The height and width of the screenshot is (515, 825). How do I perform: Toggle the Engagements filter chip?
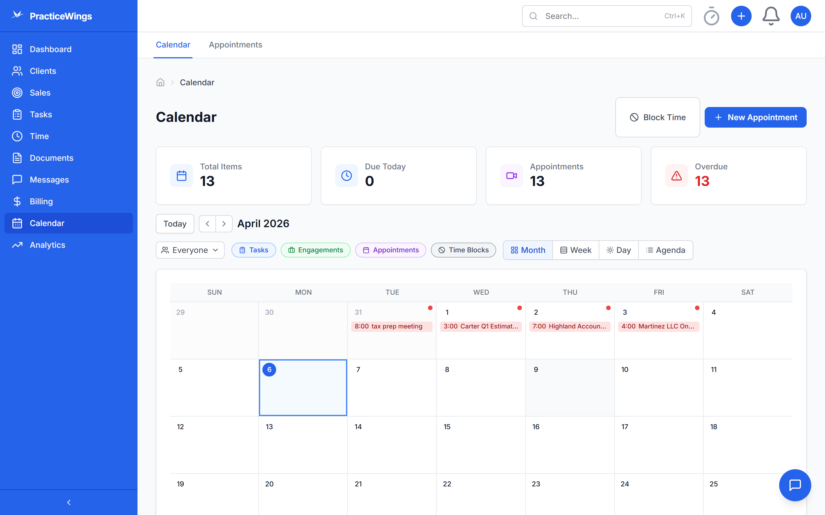[x=316, y=250]
